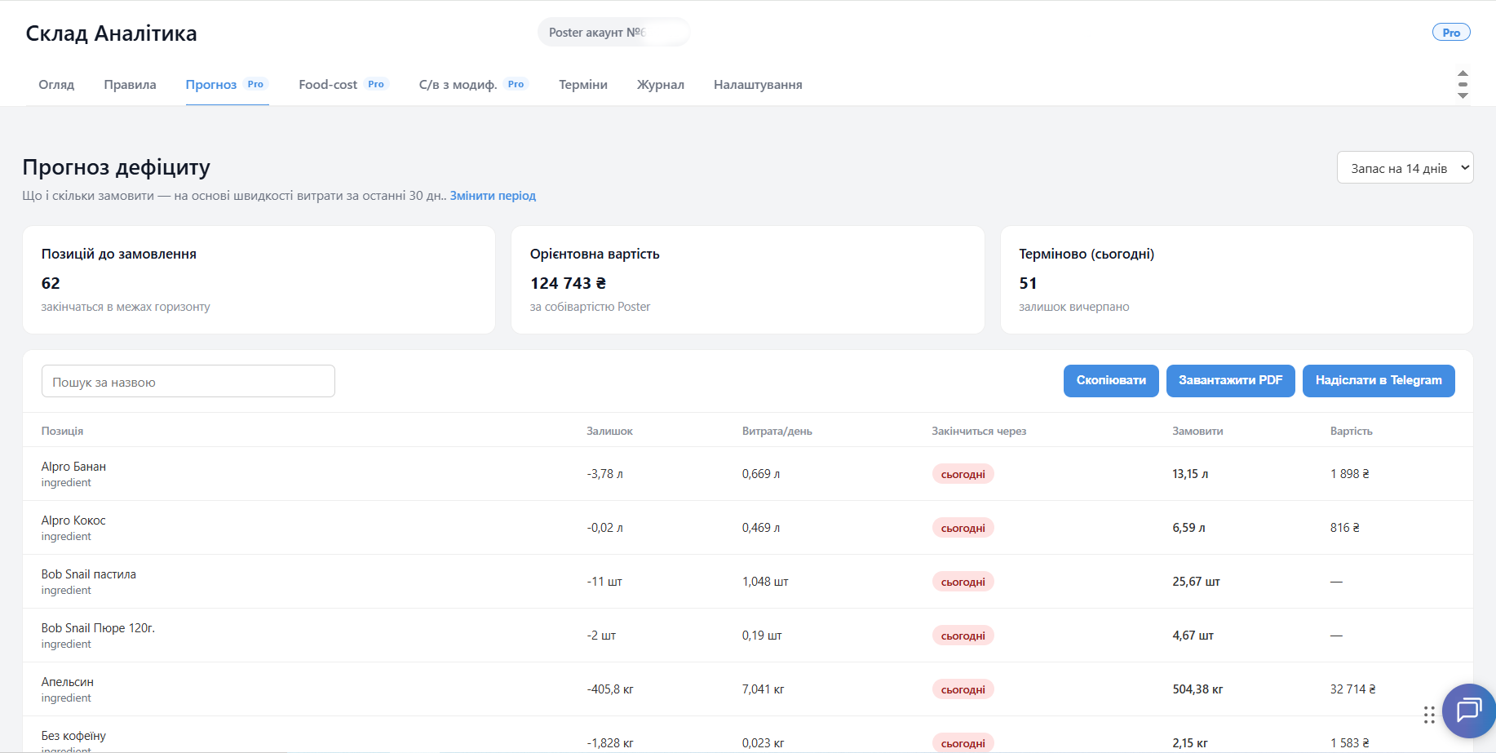Click the Залишок column header
Screen dimensions: 1496x753
(x=609, y=431)
